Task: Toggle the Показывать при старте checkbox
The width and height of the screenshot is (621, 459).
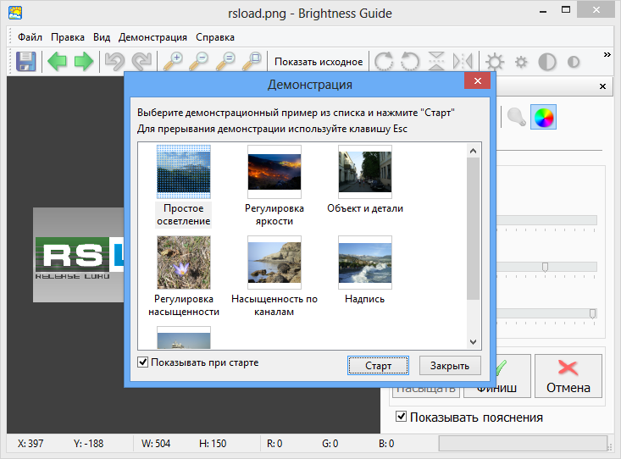Action: 143,362
